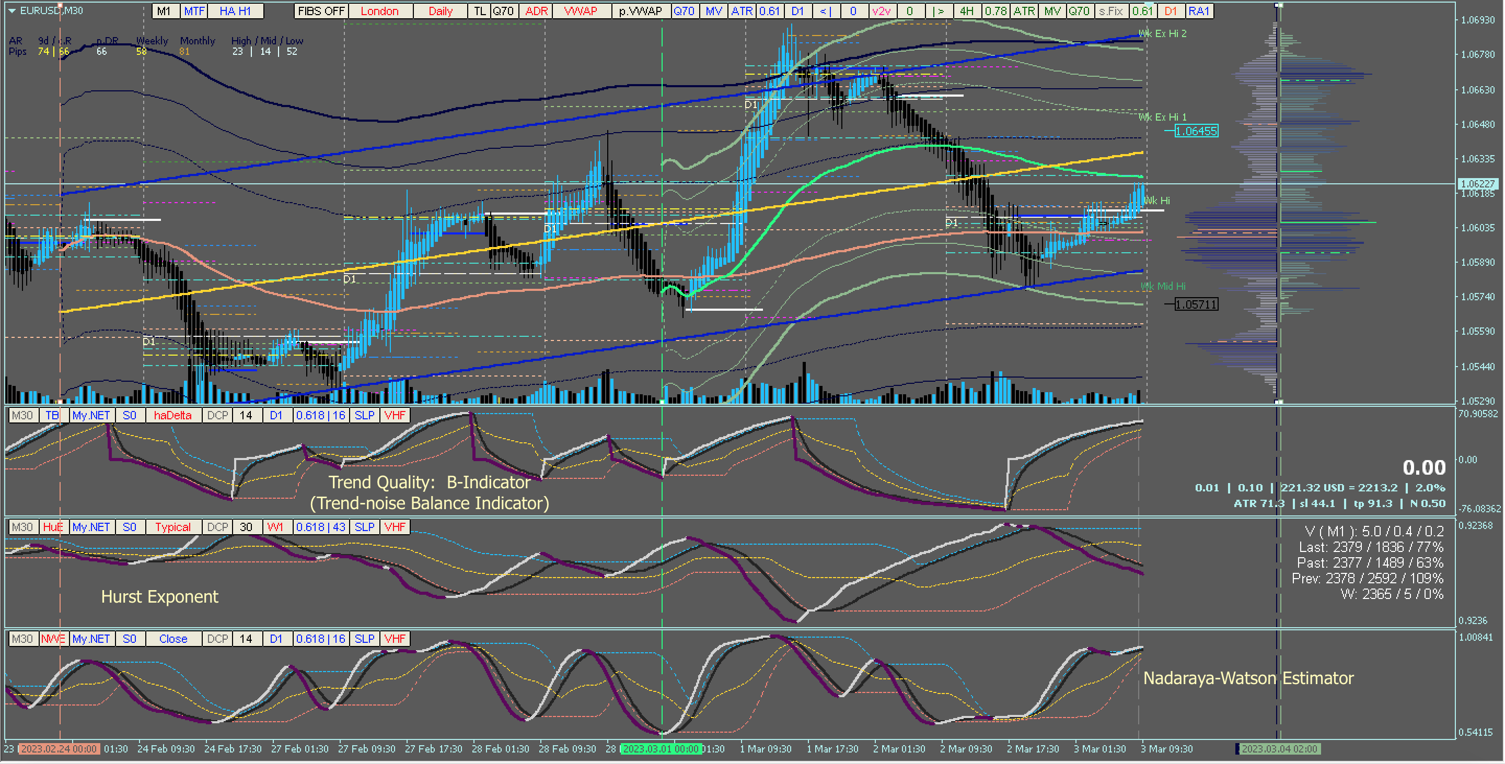This screenshot has height=764, width=1505.
Task: Toggle London session display
Action: point(379,10)
